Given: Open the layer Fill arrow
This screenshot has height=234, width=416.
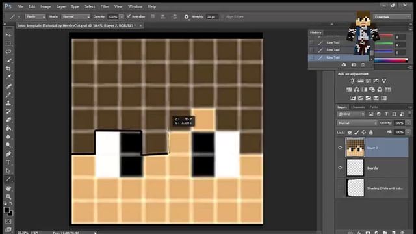Looking at the screenshot, I should pos(408,132).
